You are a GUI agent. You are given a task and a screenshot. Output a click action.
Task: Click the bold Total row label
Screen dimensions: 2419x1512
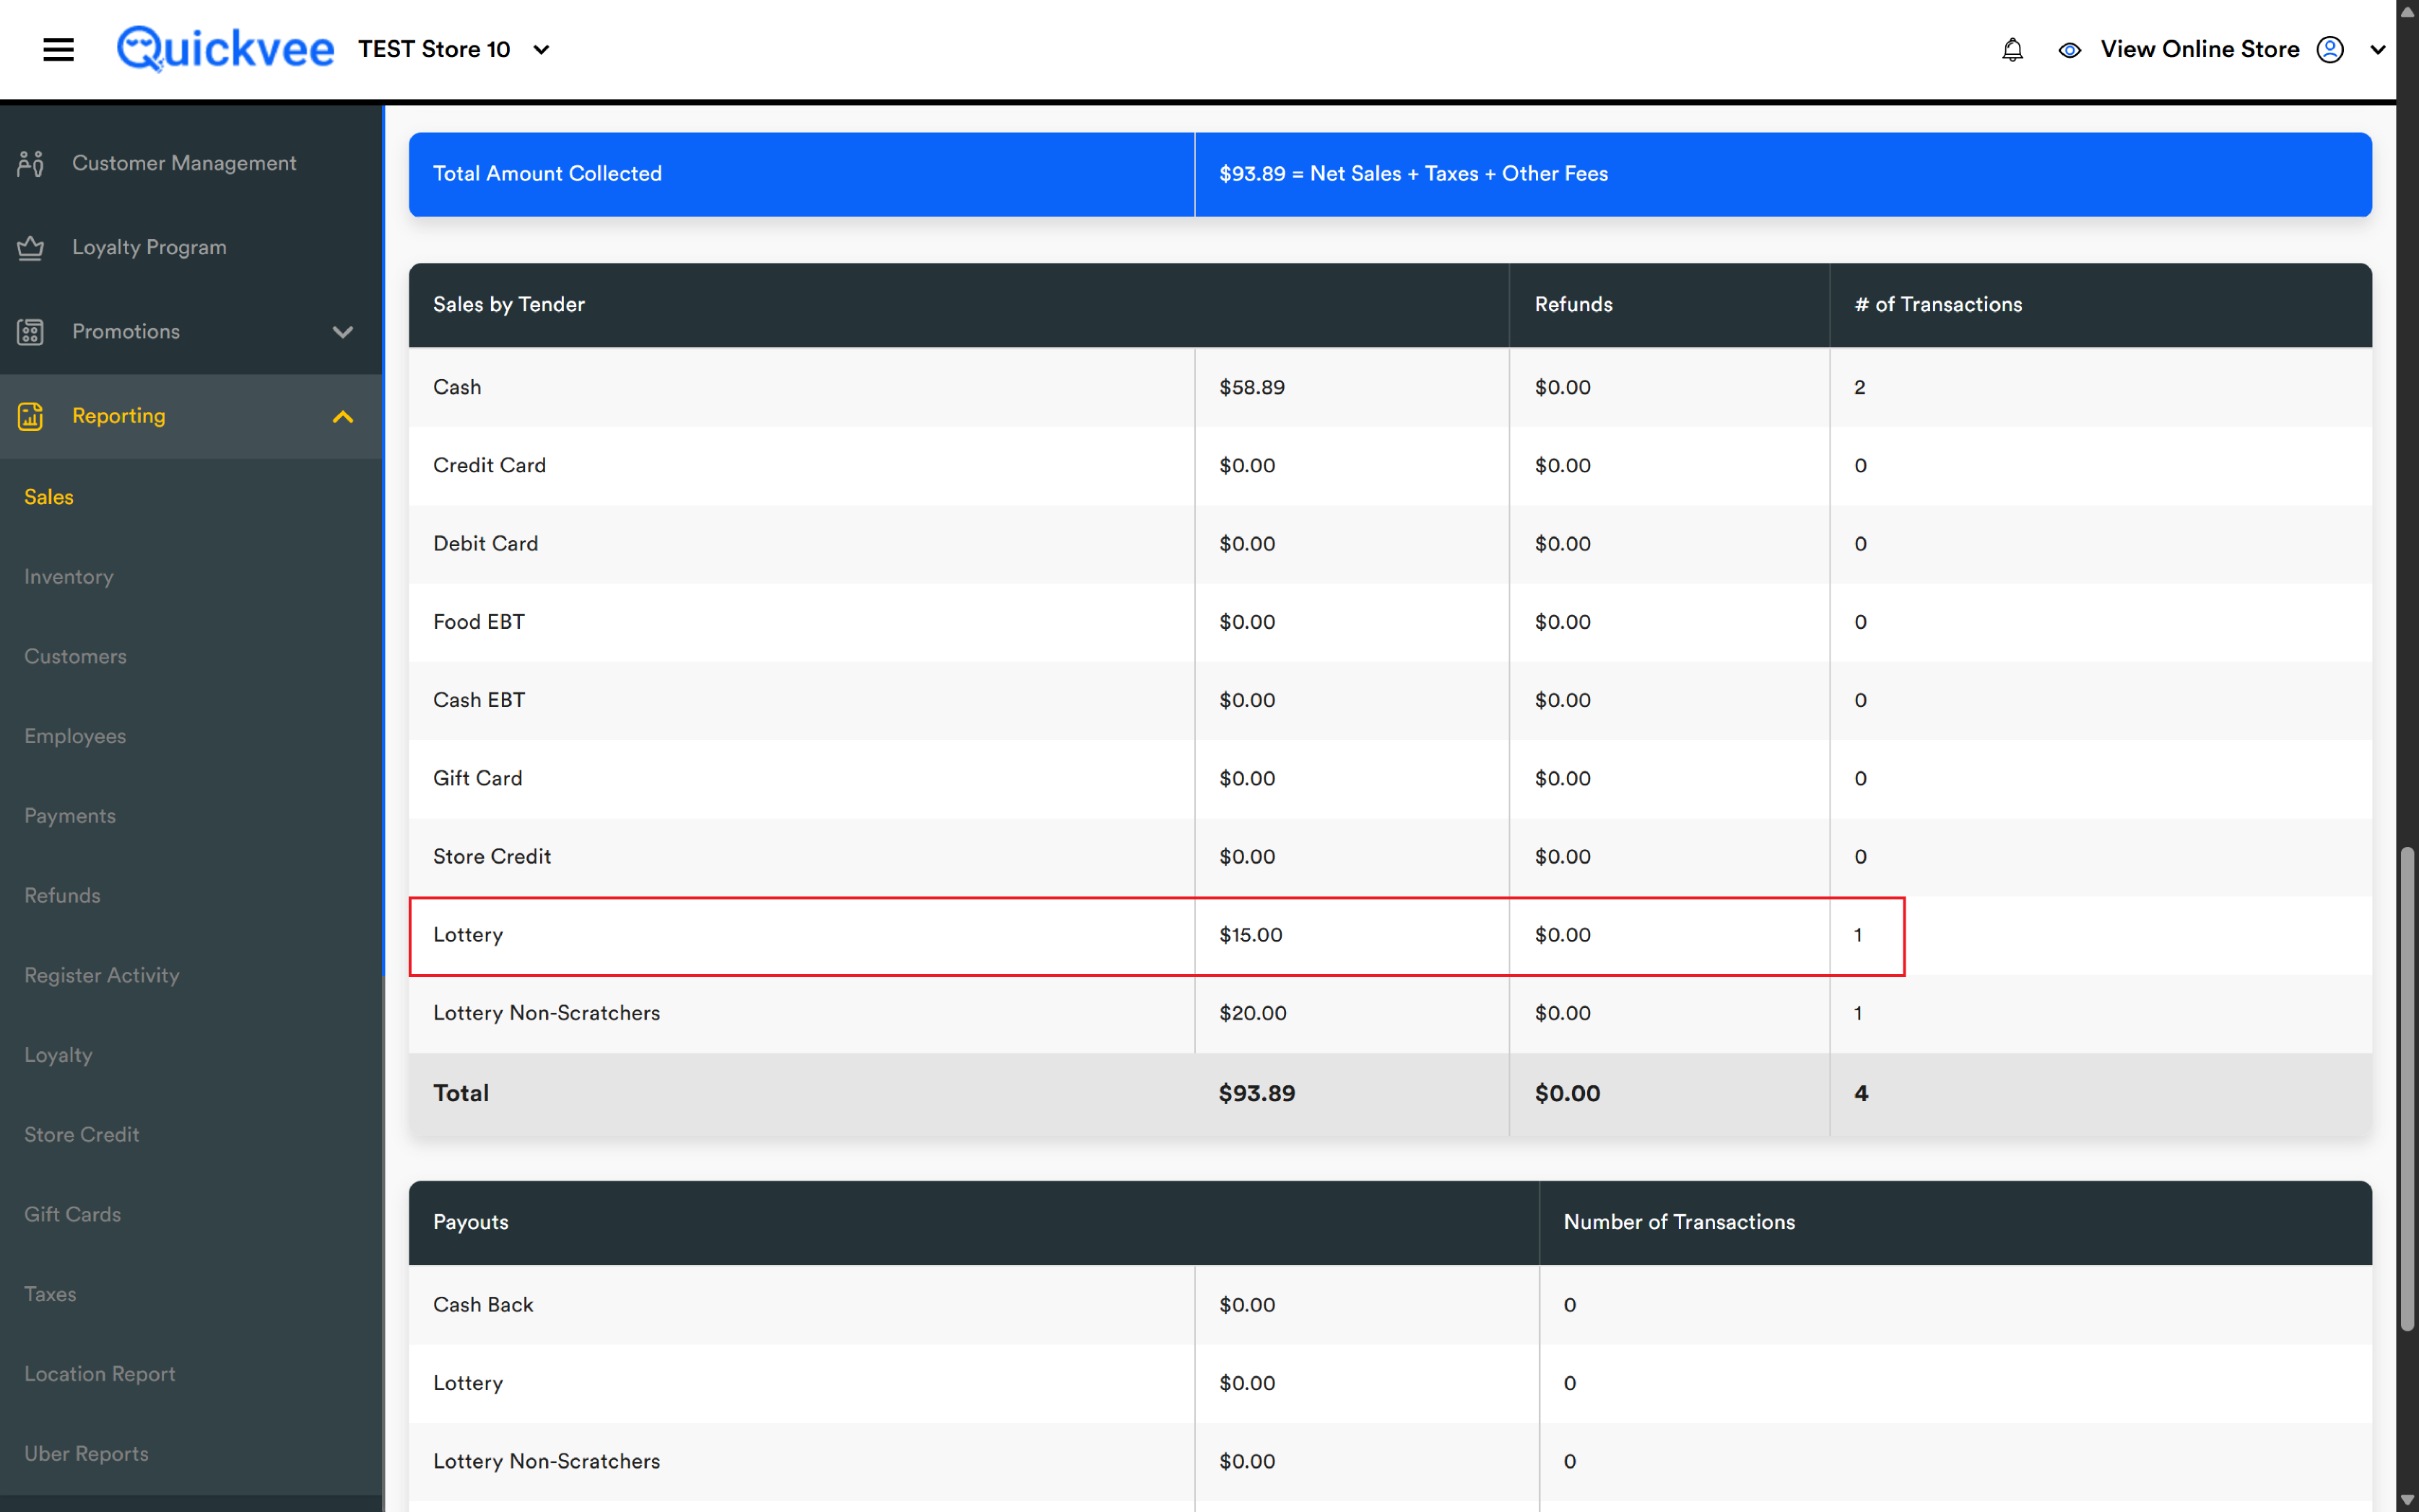click(461, 1093)
